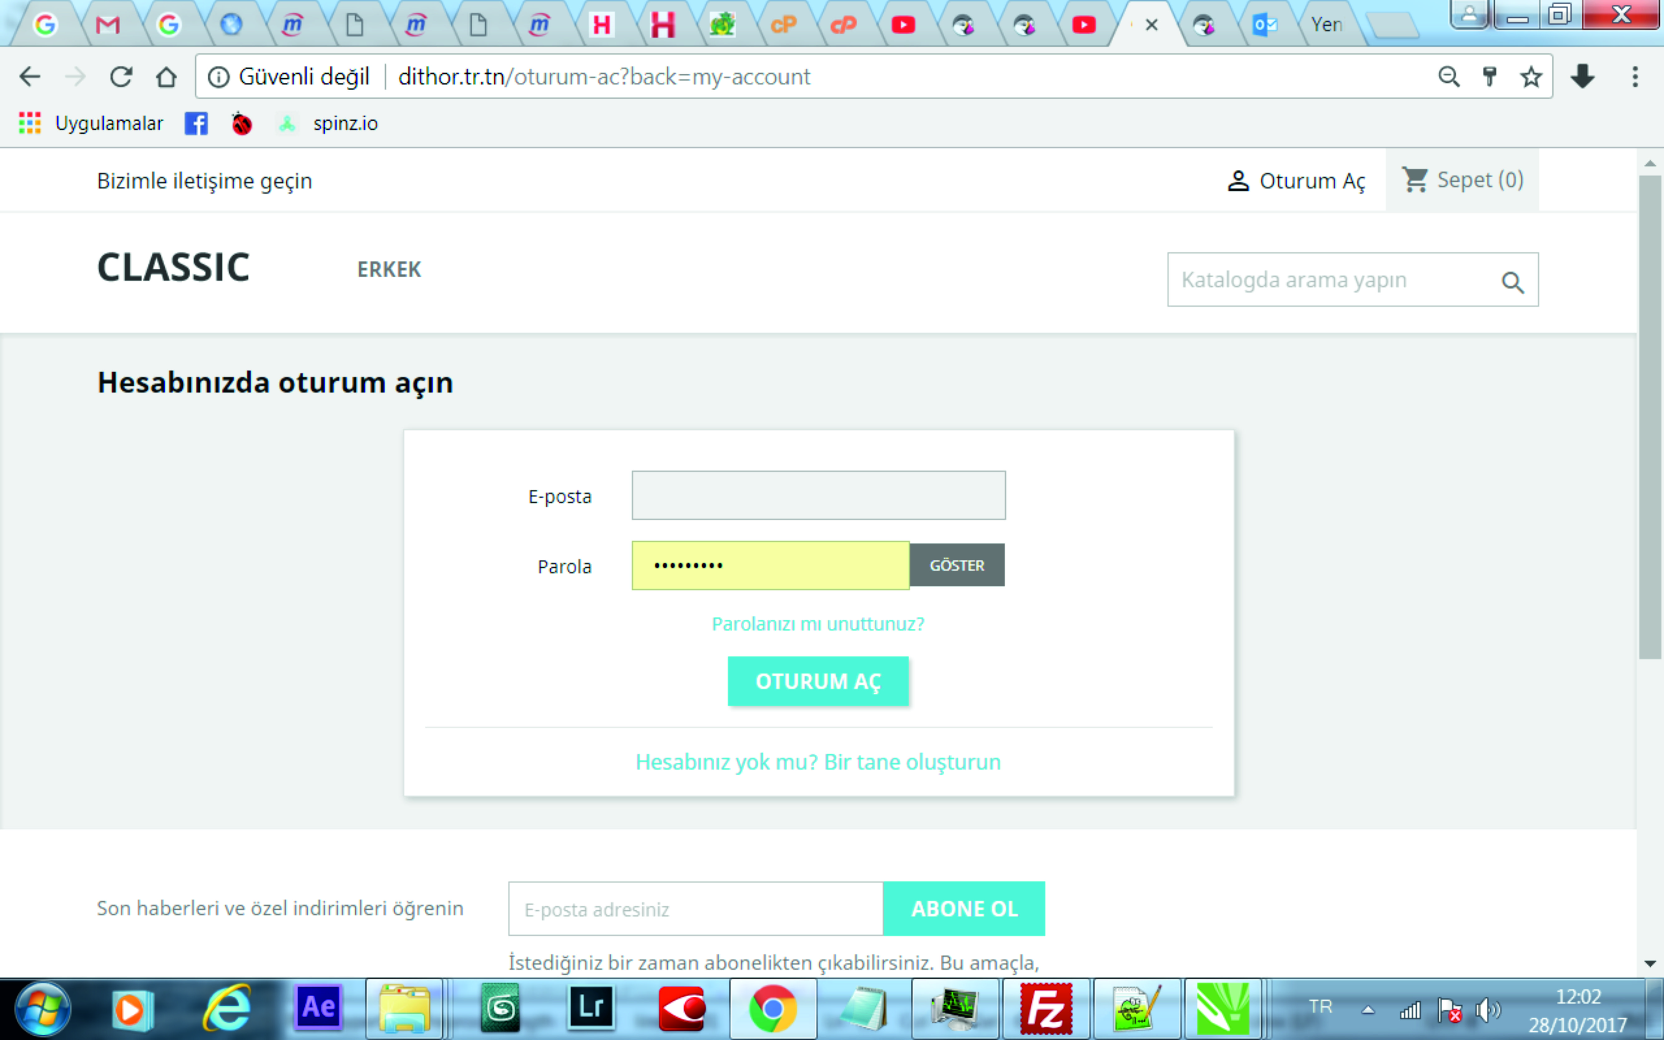This screenshot has height=1040, width=1664.
Task: Reload the page with the refresh icon
Action: click(x=121, y=76)
